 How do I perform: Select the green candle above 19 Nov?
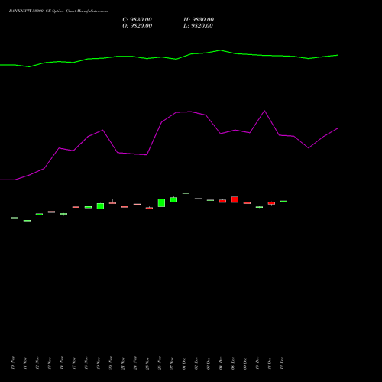point(100,206)
